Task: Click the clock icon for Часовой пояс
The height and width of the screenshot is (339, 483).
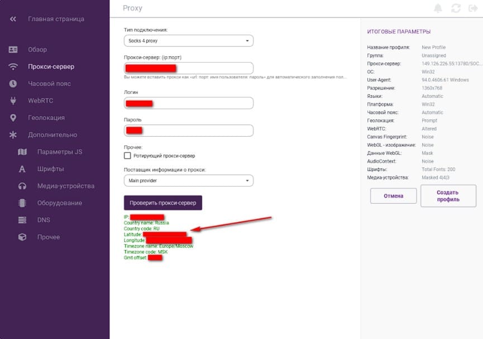Action: (13, 84)
